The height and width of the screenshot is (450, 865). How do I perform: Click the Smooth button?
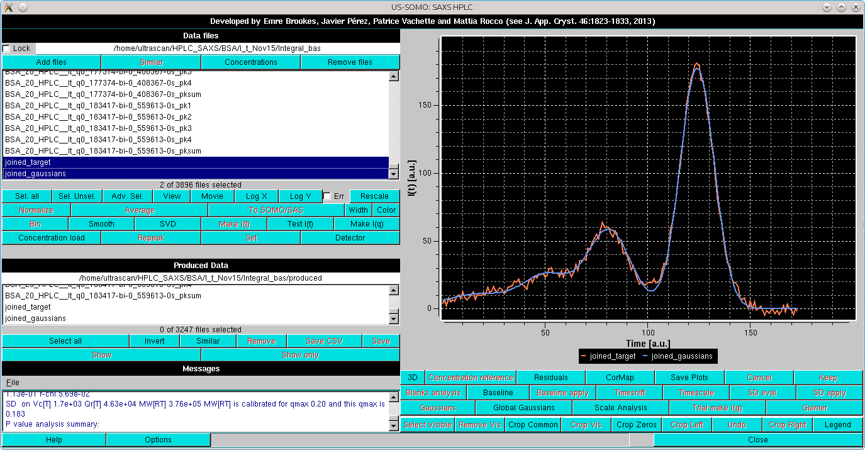(x=101, y=224)
